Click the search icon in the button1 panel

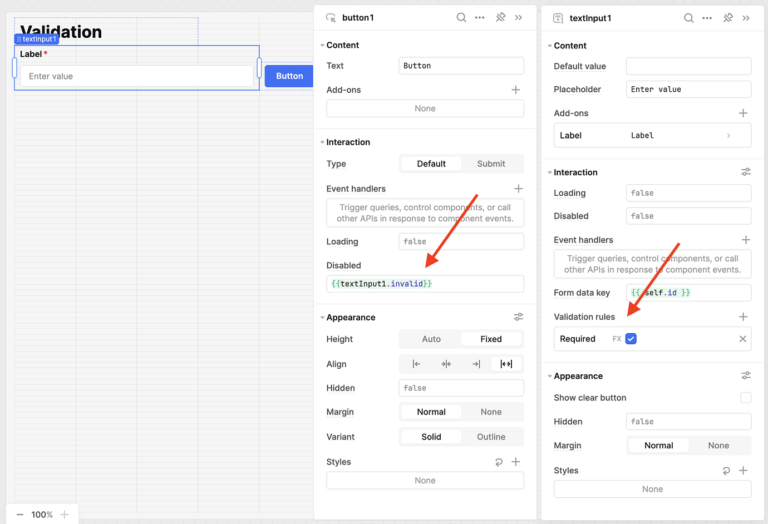tap(461, 17)
